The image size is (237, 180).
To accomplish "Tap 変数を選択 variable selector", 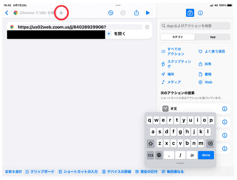I will click(13, 172).
